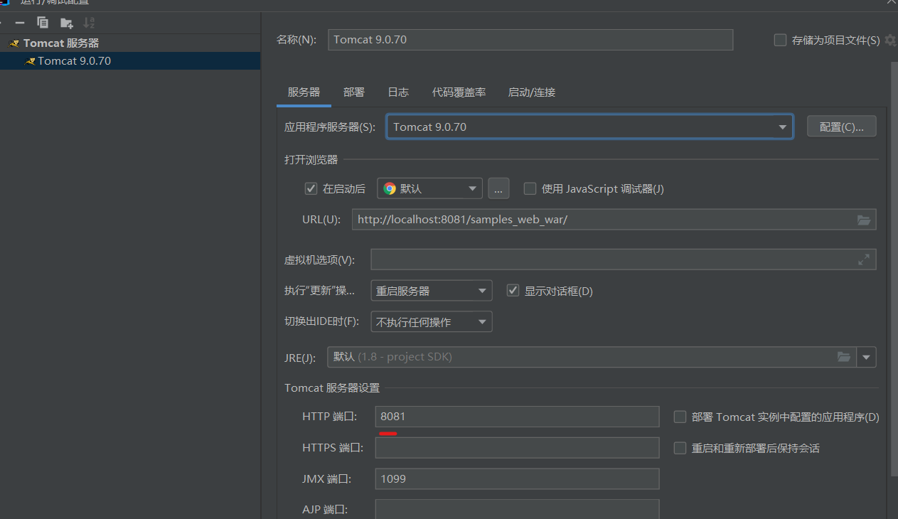Click the copy configuration icon

[43, 23]
